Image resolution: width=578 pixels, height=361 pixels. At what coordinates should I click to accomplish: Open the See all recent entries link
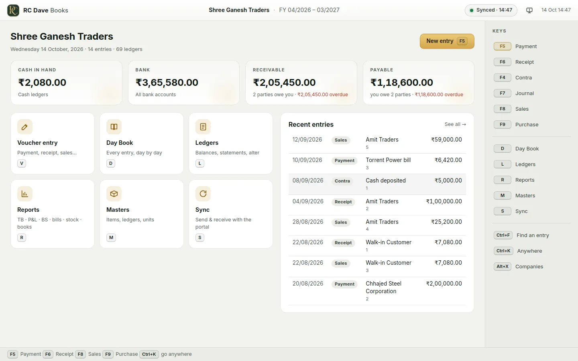(455, 124)
